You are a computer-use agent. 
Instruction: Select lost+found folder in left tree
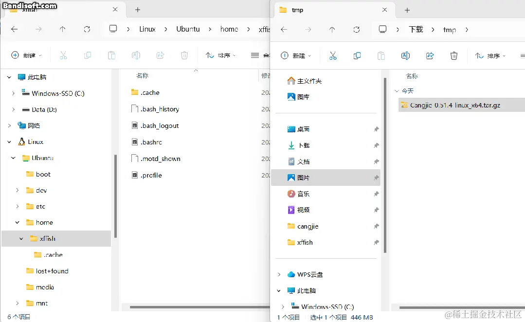point(52,271)
